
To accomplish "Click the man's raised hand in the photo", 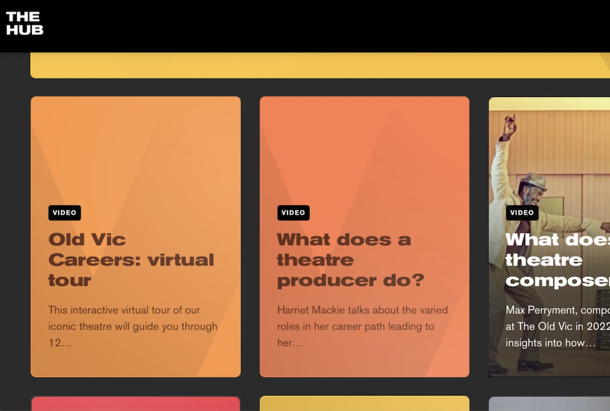I will [510, 122].
